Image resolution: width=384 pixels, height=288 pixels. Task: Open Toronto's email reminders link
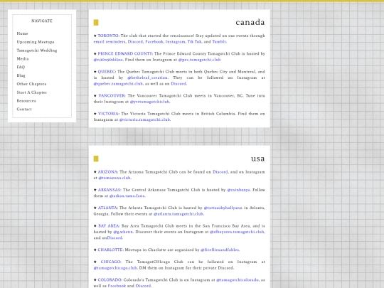point(110,42)
